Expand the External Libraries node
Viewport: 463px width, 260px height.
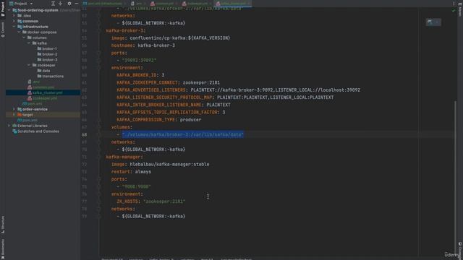pyautogui.click(x=9, y=126)
